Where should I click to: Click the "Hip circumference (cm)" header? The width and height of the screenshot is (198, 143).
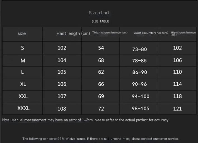[x=183, y=33]
